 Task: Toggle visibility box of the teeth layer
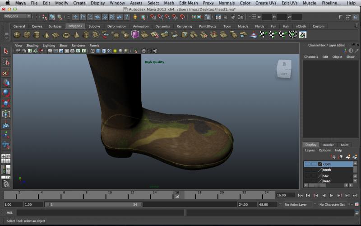click(x=307, y=170)
